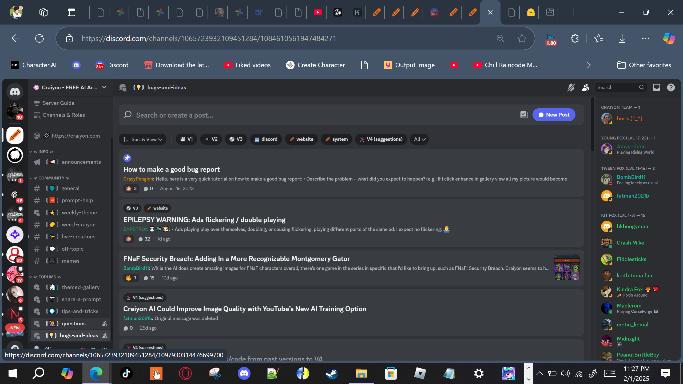This screenshot has height=384, width=683.
Task: Open the Discord help icon
Action: 671,87
